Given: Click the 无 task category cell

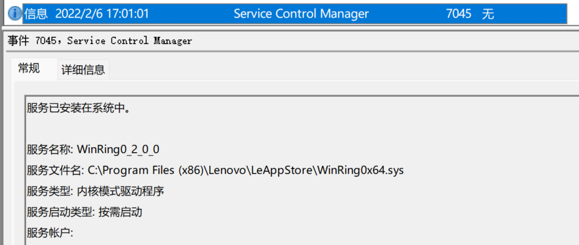Looking at the screenshot, I should pyautogui.click(x=488, y=14).
